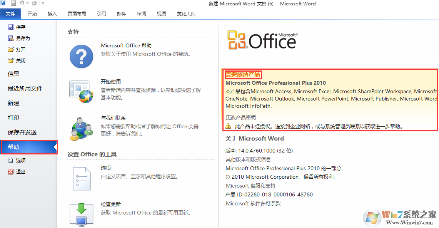Open the blue question mark Office Help icon
The width and height of the screenshot is (439, 228).
pos(82,56)
